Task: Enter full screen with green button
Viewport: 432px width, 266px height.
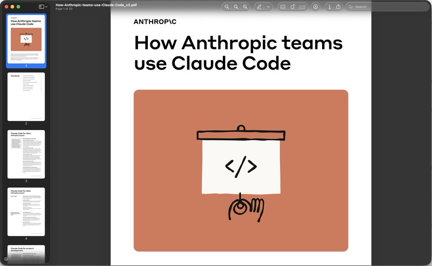Action: click(18, 7)
